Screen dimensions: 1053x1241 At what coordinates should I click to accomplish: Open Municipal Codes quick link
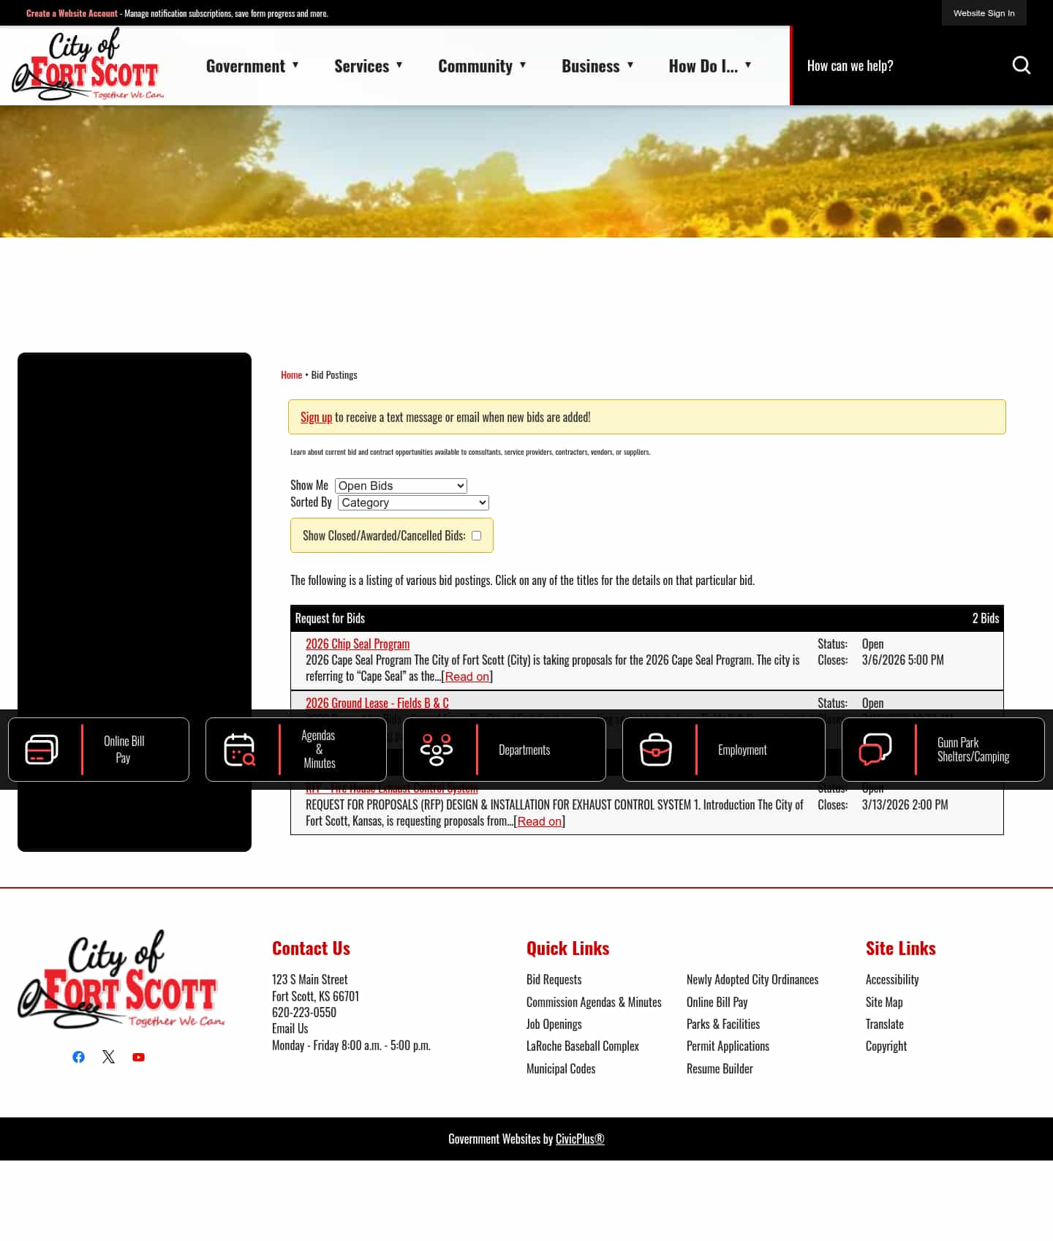(561, 1068)
